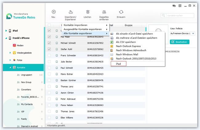This screenshot has width=200, height=130.
Task: Click the Gruppe column header
Action: (128, 25)
